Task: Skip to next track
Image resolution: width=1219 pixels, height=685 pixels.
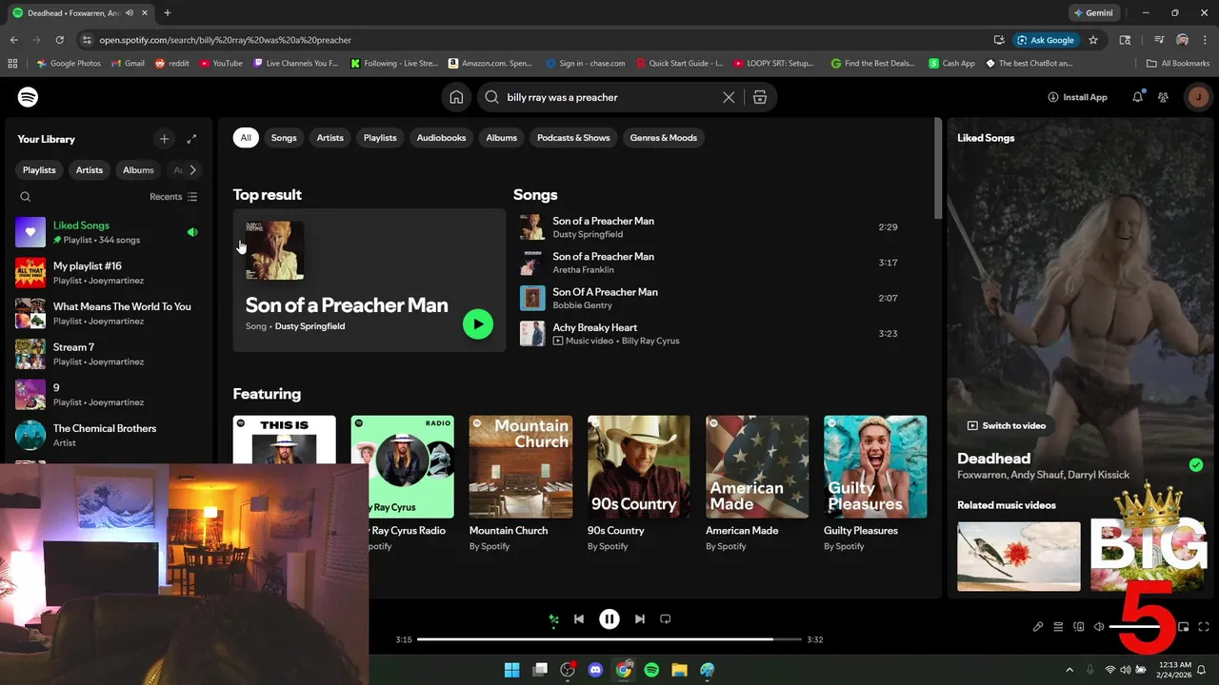Action: pos(640,619)
